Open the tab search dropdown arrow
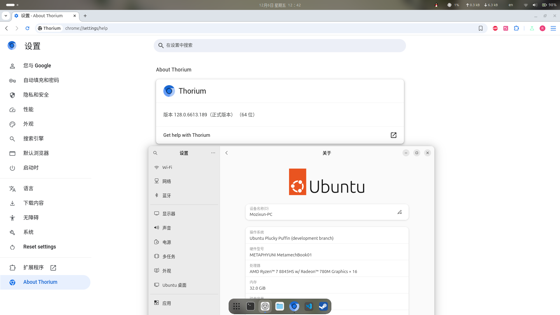The height and width of the screenshot is (315, 560). [x=6, y=16]
